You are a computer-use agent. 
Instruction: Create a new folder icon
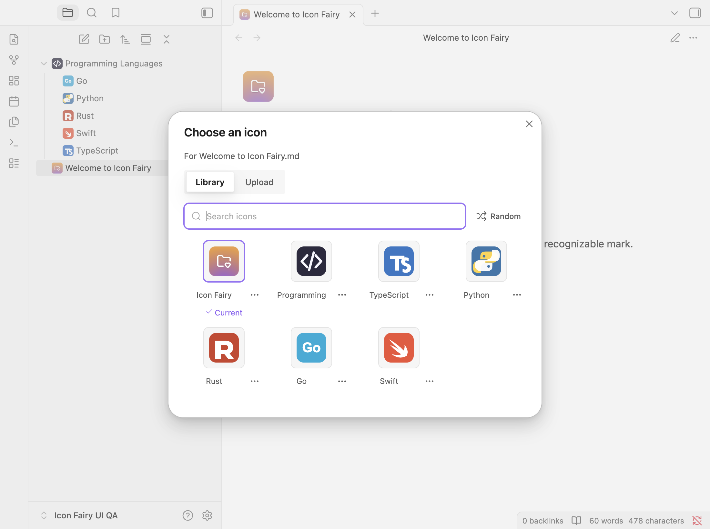point(105,39)
